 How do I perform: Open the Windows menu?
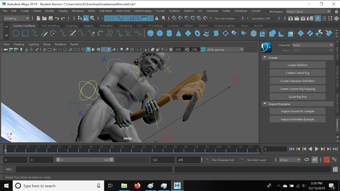point(78,11)
